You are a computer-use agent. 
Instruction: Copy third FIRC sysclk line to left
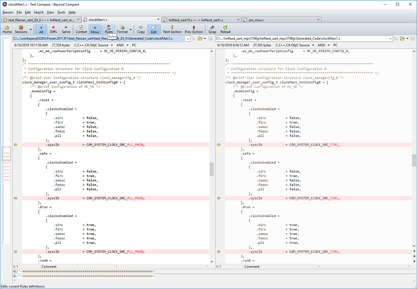pyautogui.click(x=219, y=251)
